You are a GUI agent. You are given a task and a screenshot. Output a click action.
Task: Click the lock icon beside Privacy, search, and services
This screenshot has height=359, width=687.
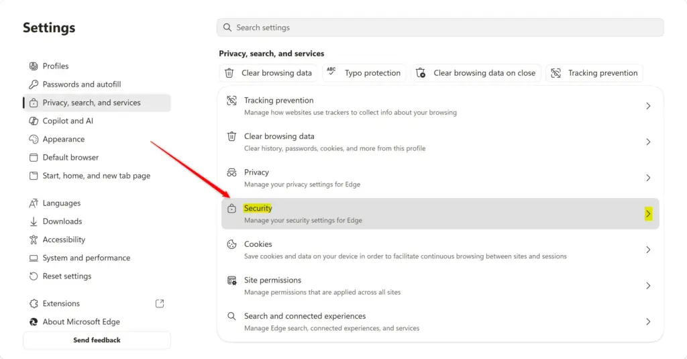pos(34,103)
